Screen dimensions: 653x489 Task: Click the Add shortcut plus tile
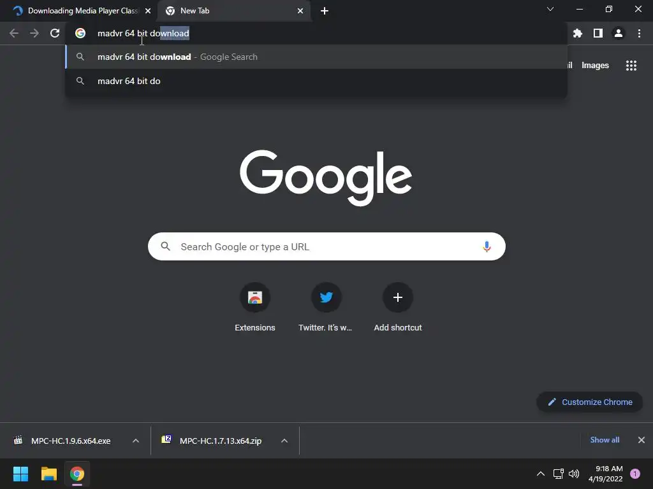click(398, 308)
